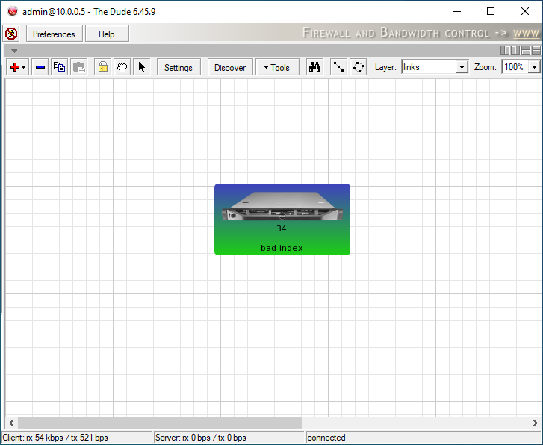This screenshot has height=445, width=543.
Task: Choose the fourth pane layout icon
Action: (536, 50)
